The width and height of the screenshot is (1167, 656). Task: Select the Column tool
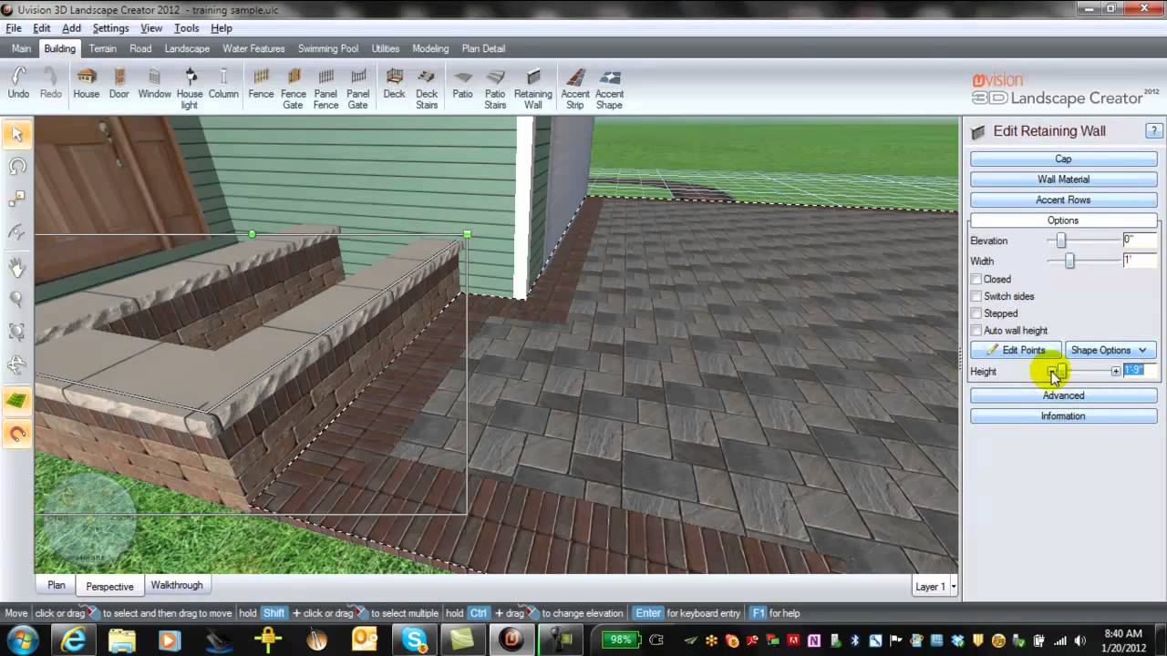pyautogui.click(x=223, y=83)
